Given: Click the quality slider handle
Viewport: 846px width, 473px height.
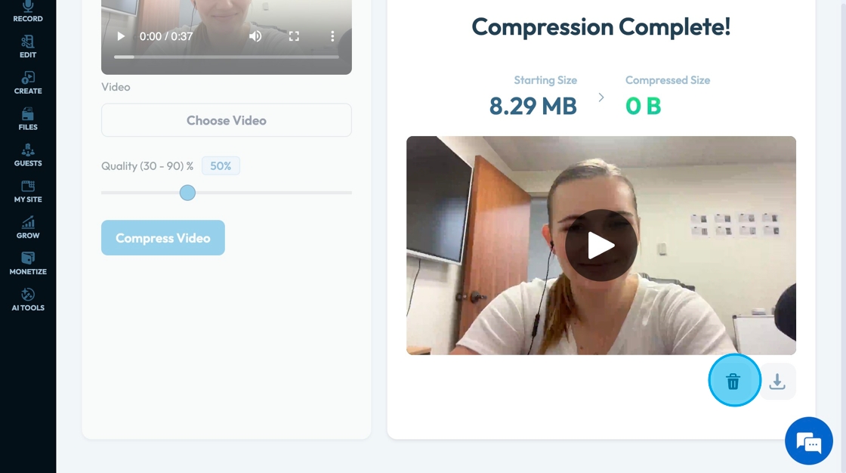Looking at the screenshot, I should [187, 193].
